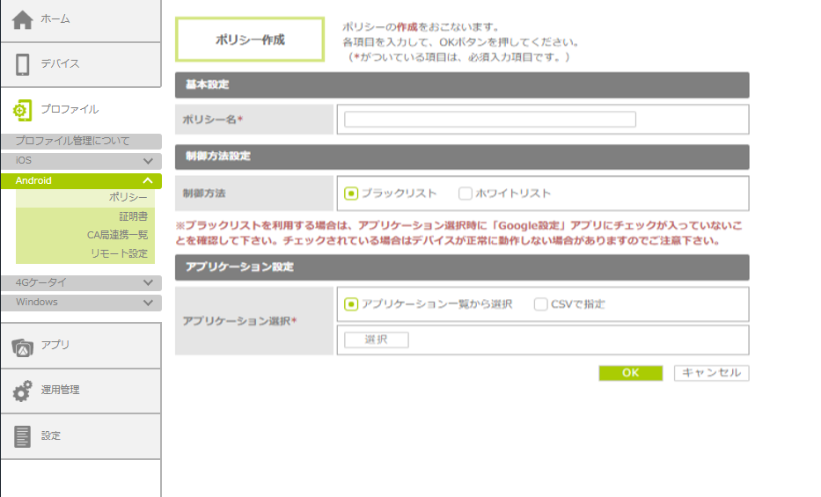
Task: Click the ポリシー名 text input field
Action: click(x=489, y=120)
